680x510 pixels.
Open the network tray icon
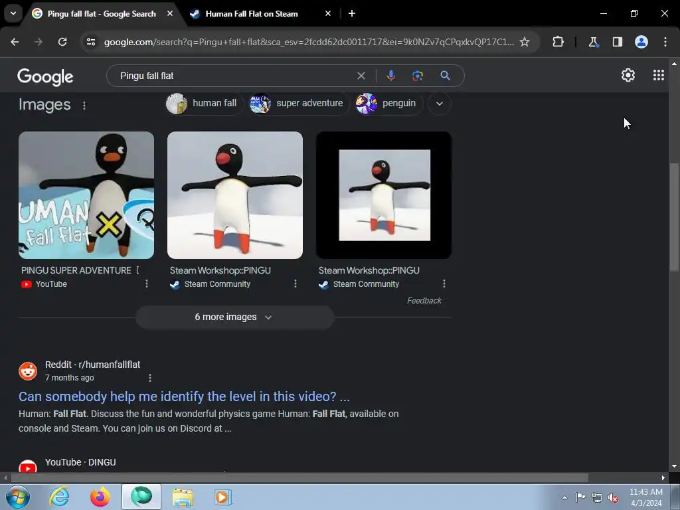(x=597, y=497)
